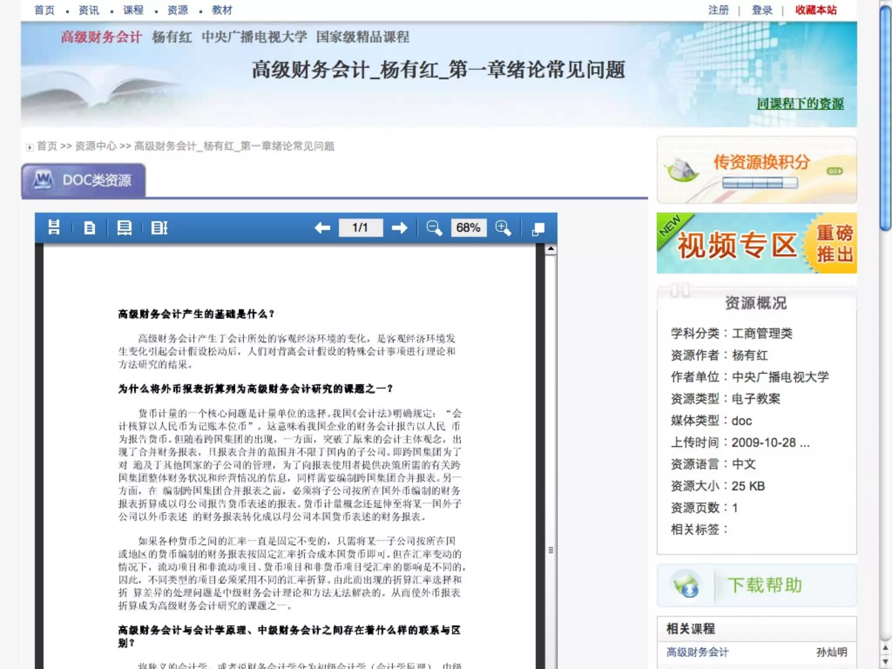Screen dimensions: 892x669
Task: Click the 68% zoom level box
Action: click(x=468, y=227)
